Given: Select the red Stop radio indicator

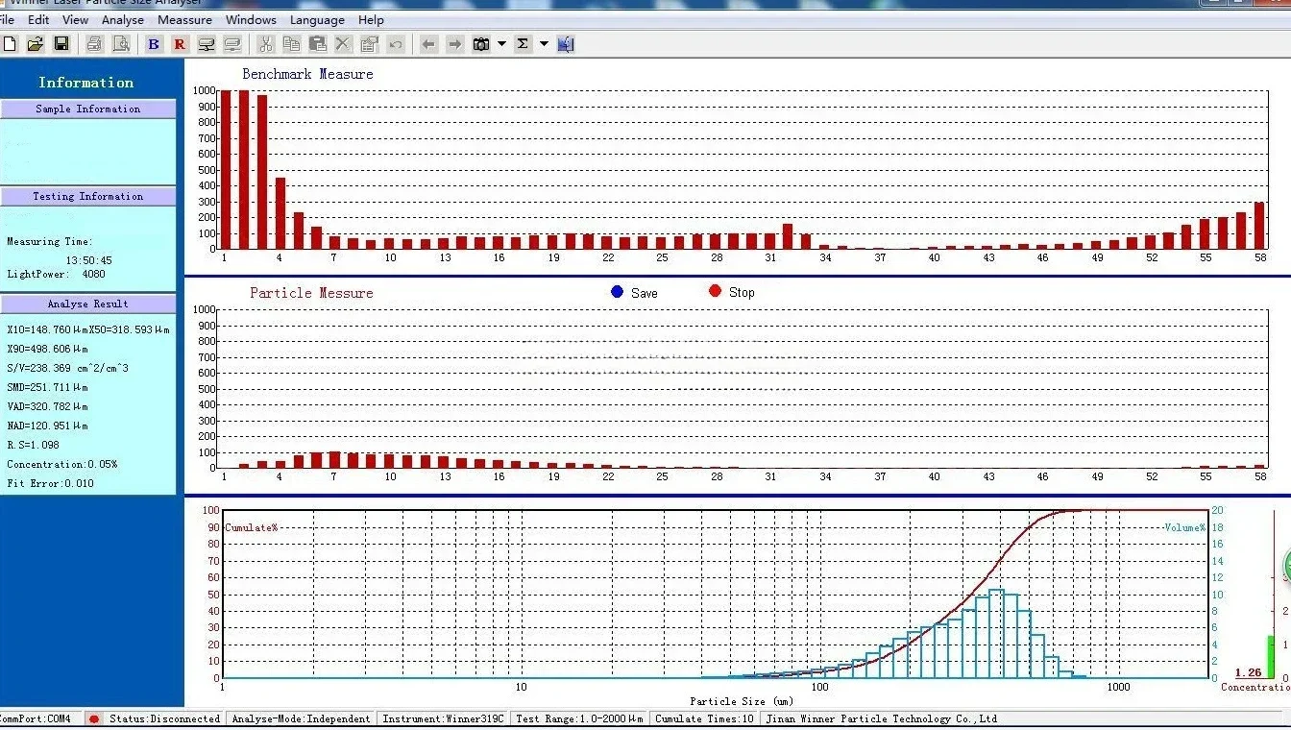Looking at the screenshot, I should pyautogui.click(x=715, y=292).
